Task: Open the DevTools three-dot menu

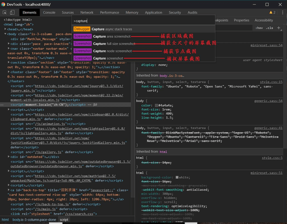Action: point(282,12)
